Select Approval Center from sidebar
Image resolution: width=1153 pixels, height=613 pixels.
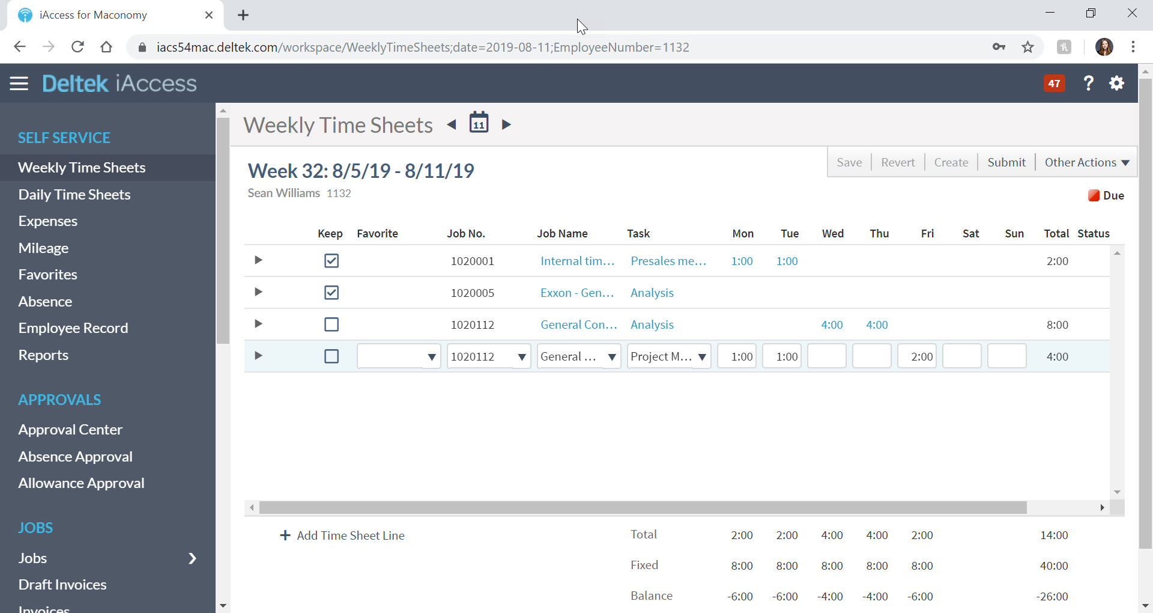tap(70, 430)
